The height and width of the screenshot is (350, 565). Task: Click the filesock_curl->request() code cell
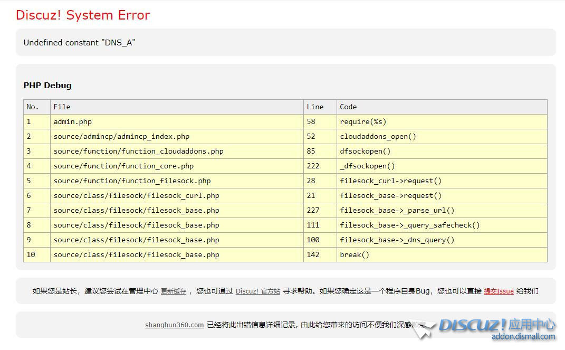point(442,181)
